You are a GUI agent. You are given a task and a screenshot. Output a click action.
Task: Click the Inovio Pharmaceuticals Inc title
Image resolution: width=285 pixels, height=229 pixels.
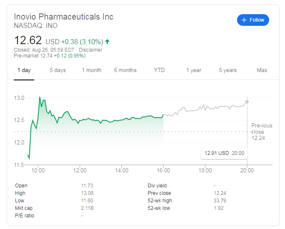[63, 17]
